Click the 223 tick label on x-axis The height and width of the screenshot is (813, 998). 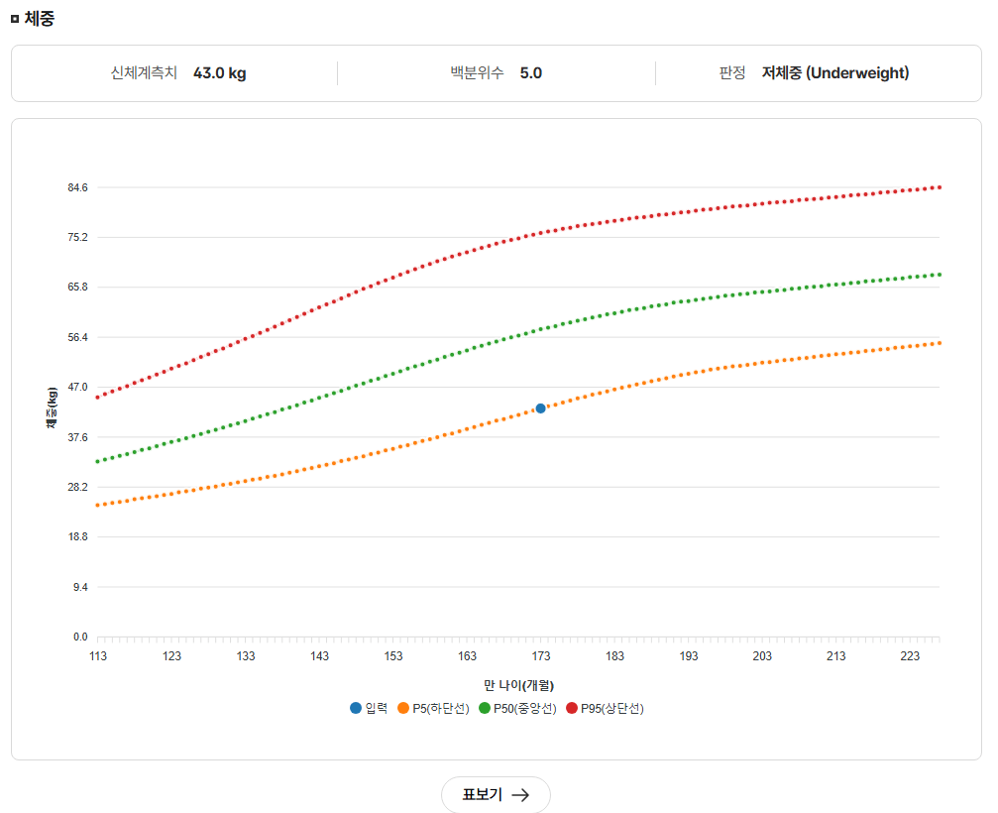pyautogui.click(x=910, y=656)
